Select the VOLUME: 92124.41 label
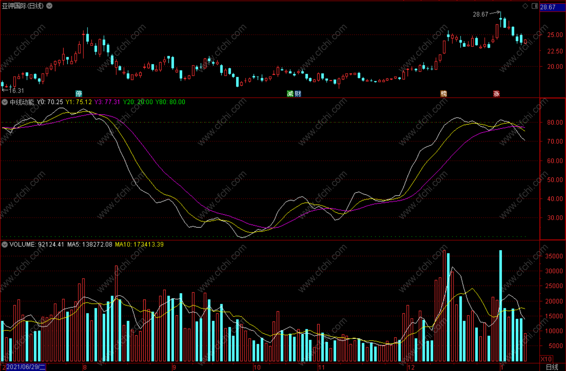The width and height of the screenshot is (566, 371). pyautogui.click(x=37, y=244)
